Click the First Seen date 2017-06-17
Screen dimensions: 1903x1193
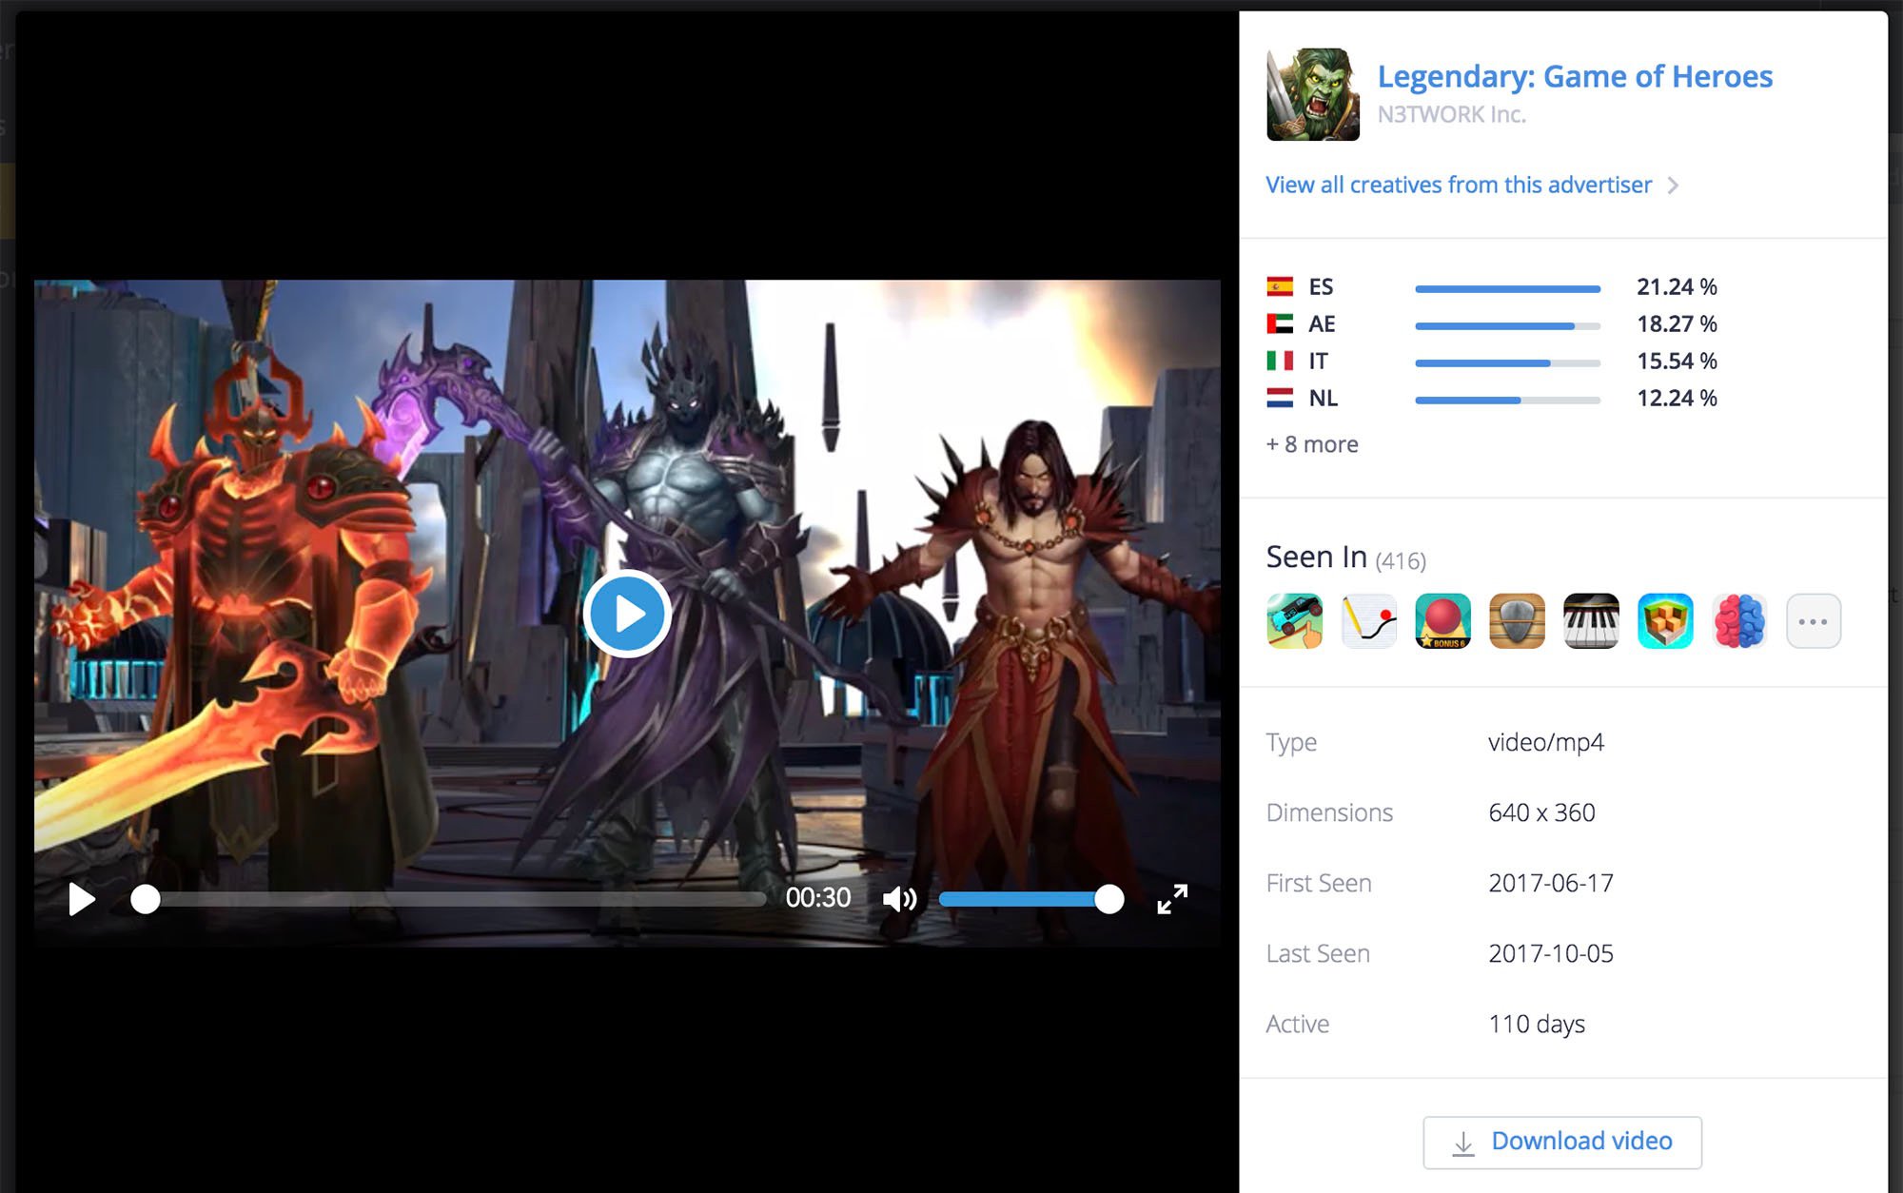click(x=1551, y=883)
